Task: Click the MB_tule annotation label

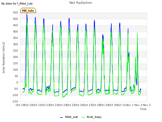Action: coord(28,10)
